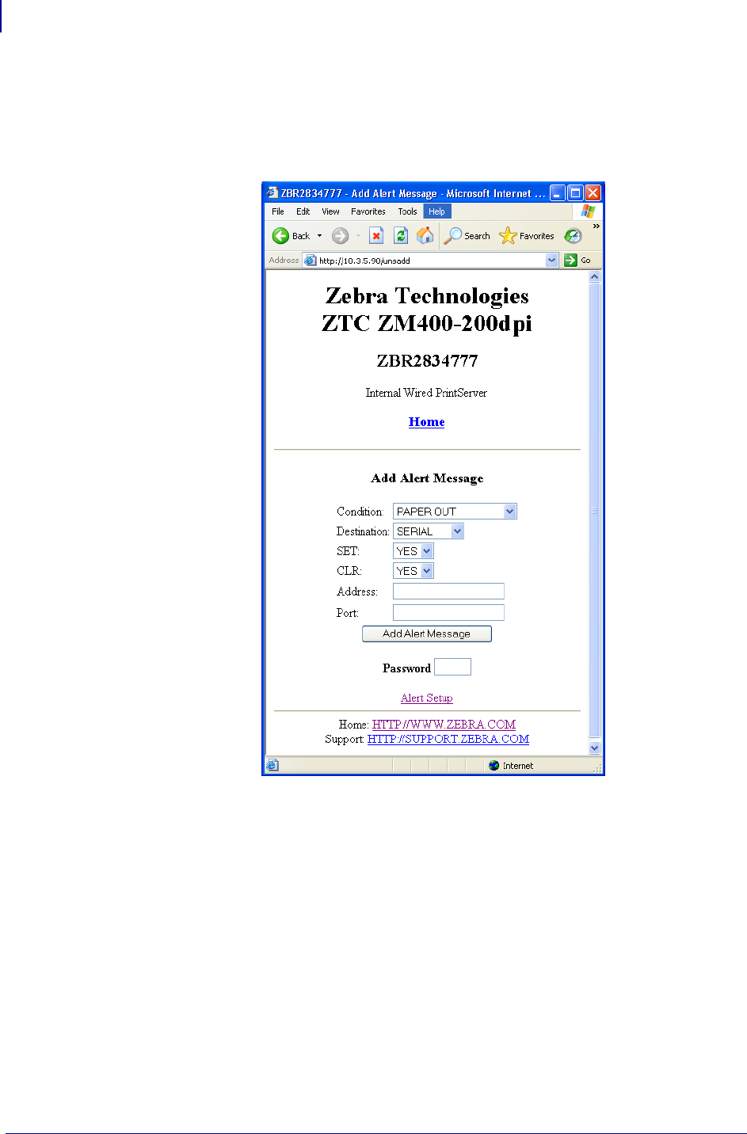Click the Stop loading icon
The image size is (747, 1134).
(376, 236)
